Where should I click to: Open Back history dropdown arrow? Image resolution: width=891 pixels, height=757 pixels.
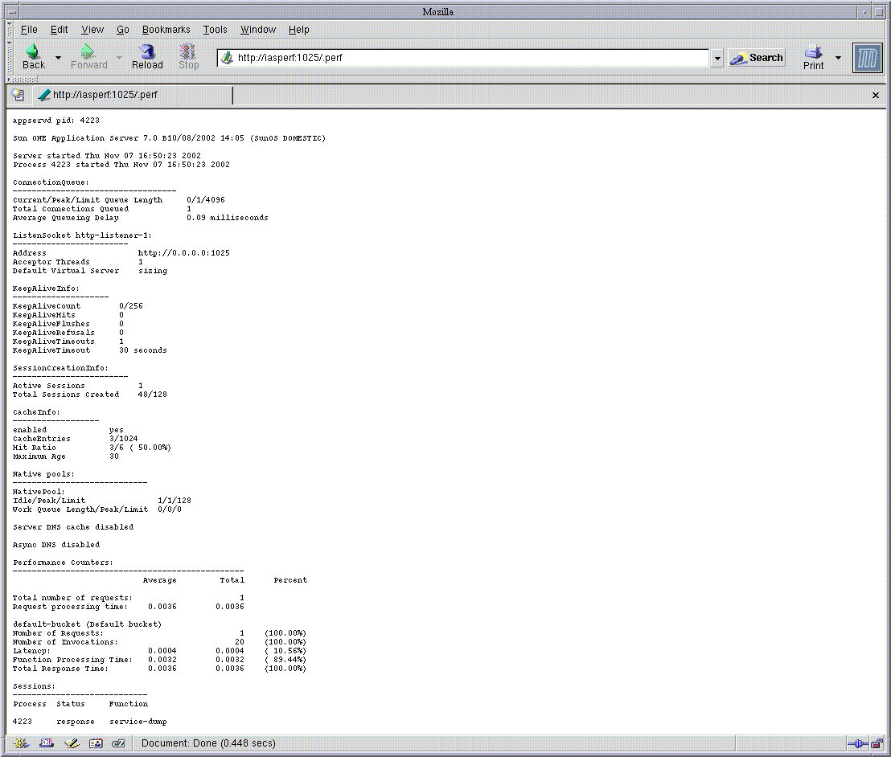(58, 57)
